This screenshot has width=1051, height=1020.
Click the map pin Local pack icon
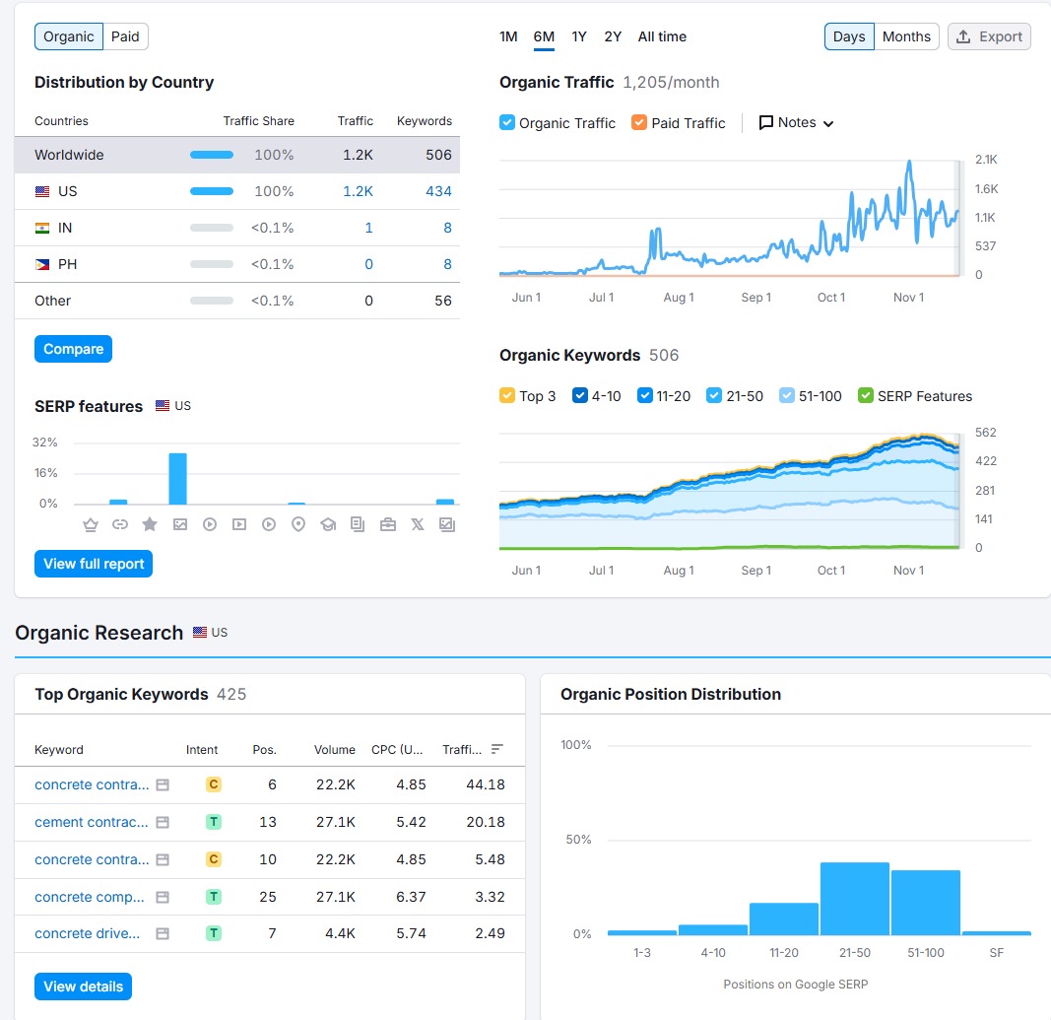298,524
